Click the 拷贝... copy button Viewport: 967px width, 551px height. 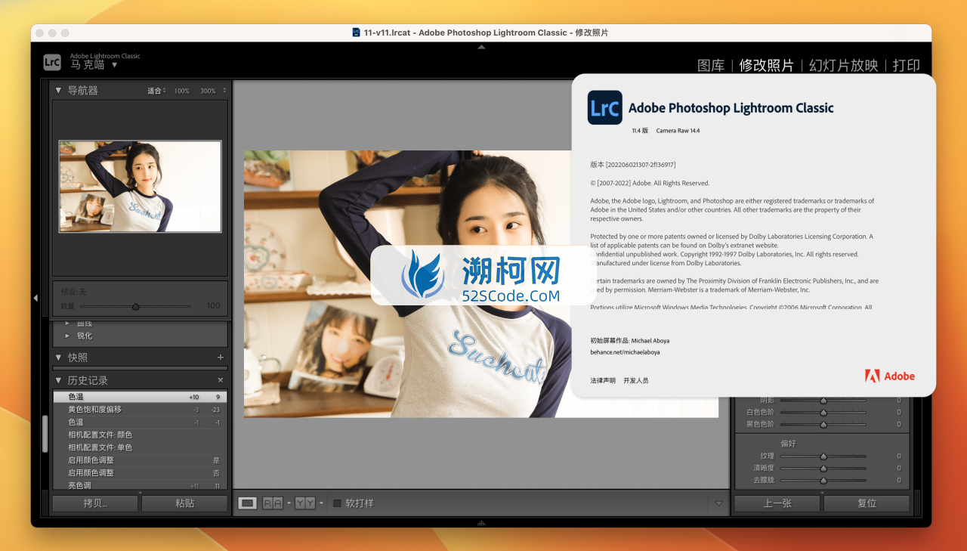96,503
